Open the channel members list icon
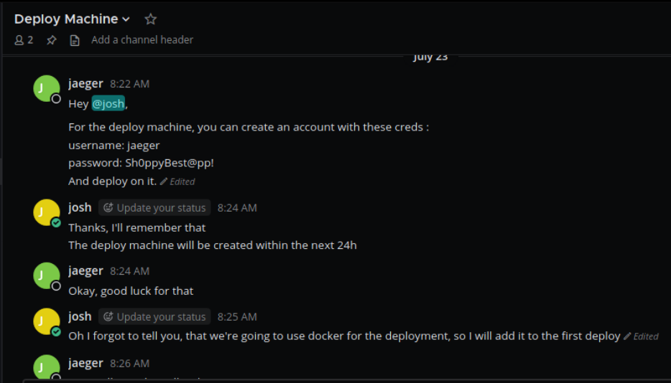The width and height of the screenshot is (671, 383). (x=24, y=40)
